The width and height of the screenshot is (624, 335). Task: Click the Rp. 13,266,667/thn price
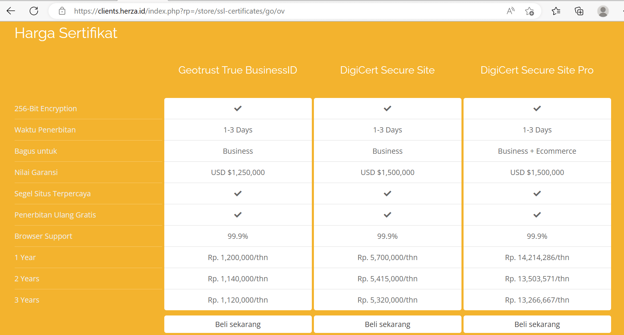pyautogui.click(x=537, y=300)
